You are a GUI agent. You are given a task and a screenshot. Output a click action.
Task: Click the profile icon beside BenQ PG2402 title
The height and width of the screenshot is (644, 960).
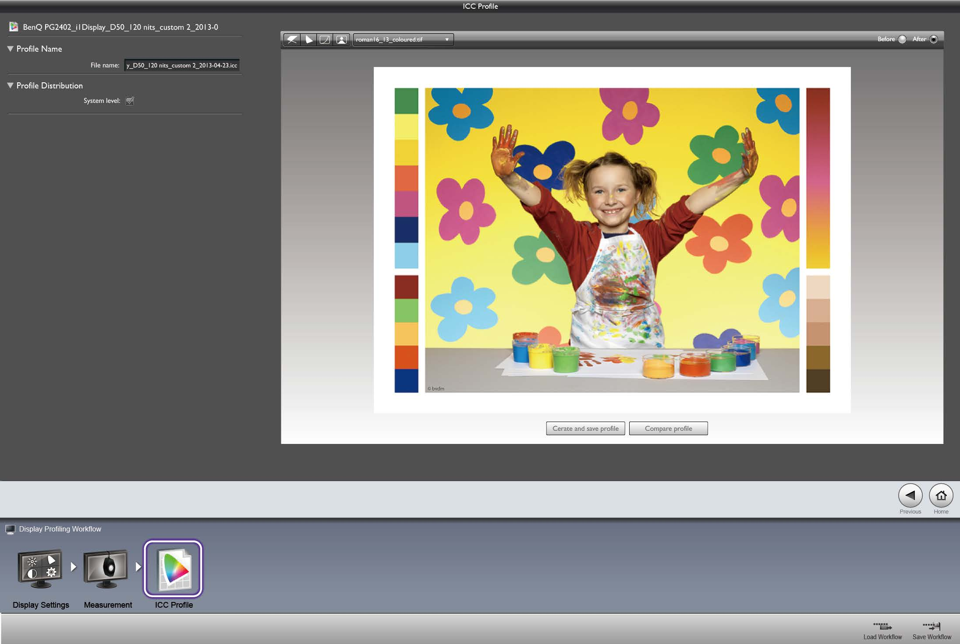coord(14,27)
